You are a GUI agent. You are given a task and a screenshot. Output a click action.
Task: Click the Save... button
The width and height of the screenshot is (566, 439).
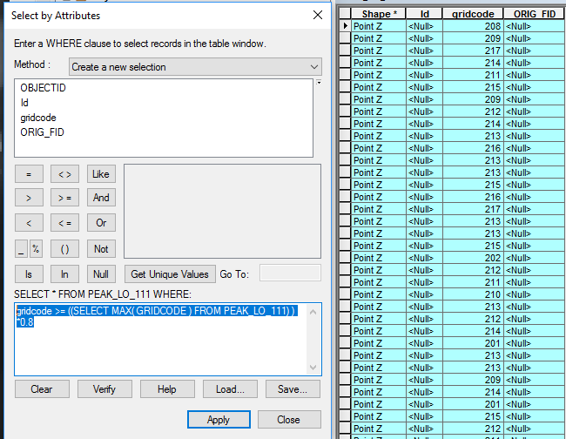click(x=293, y=389)
